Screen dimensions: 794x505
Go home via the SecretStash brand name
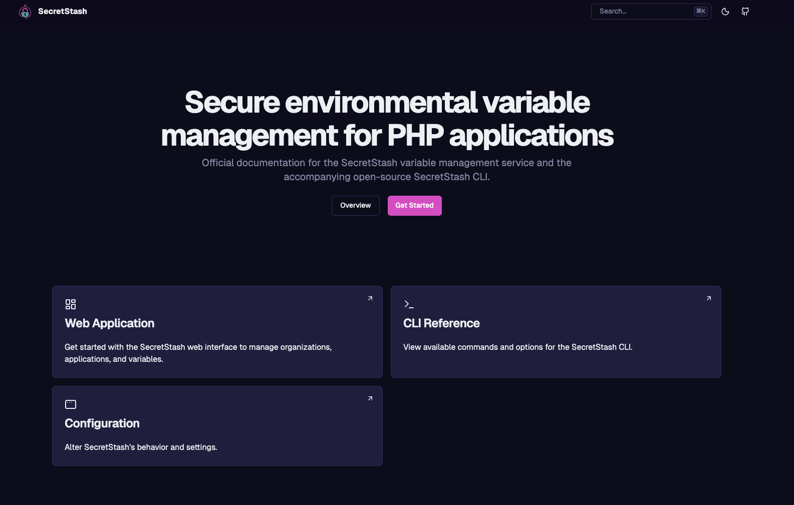point(63,12)
